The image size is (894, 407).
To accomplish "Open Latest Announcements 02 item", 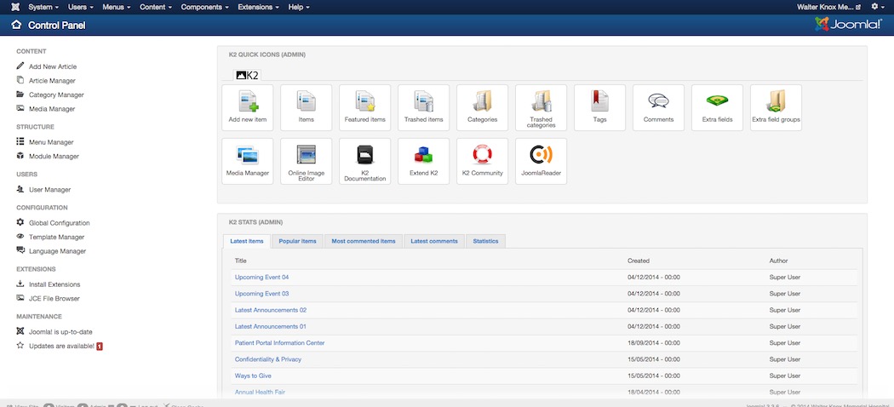I will 271,310.
